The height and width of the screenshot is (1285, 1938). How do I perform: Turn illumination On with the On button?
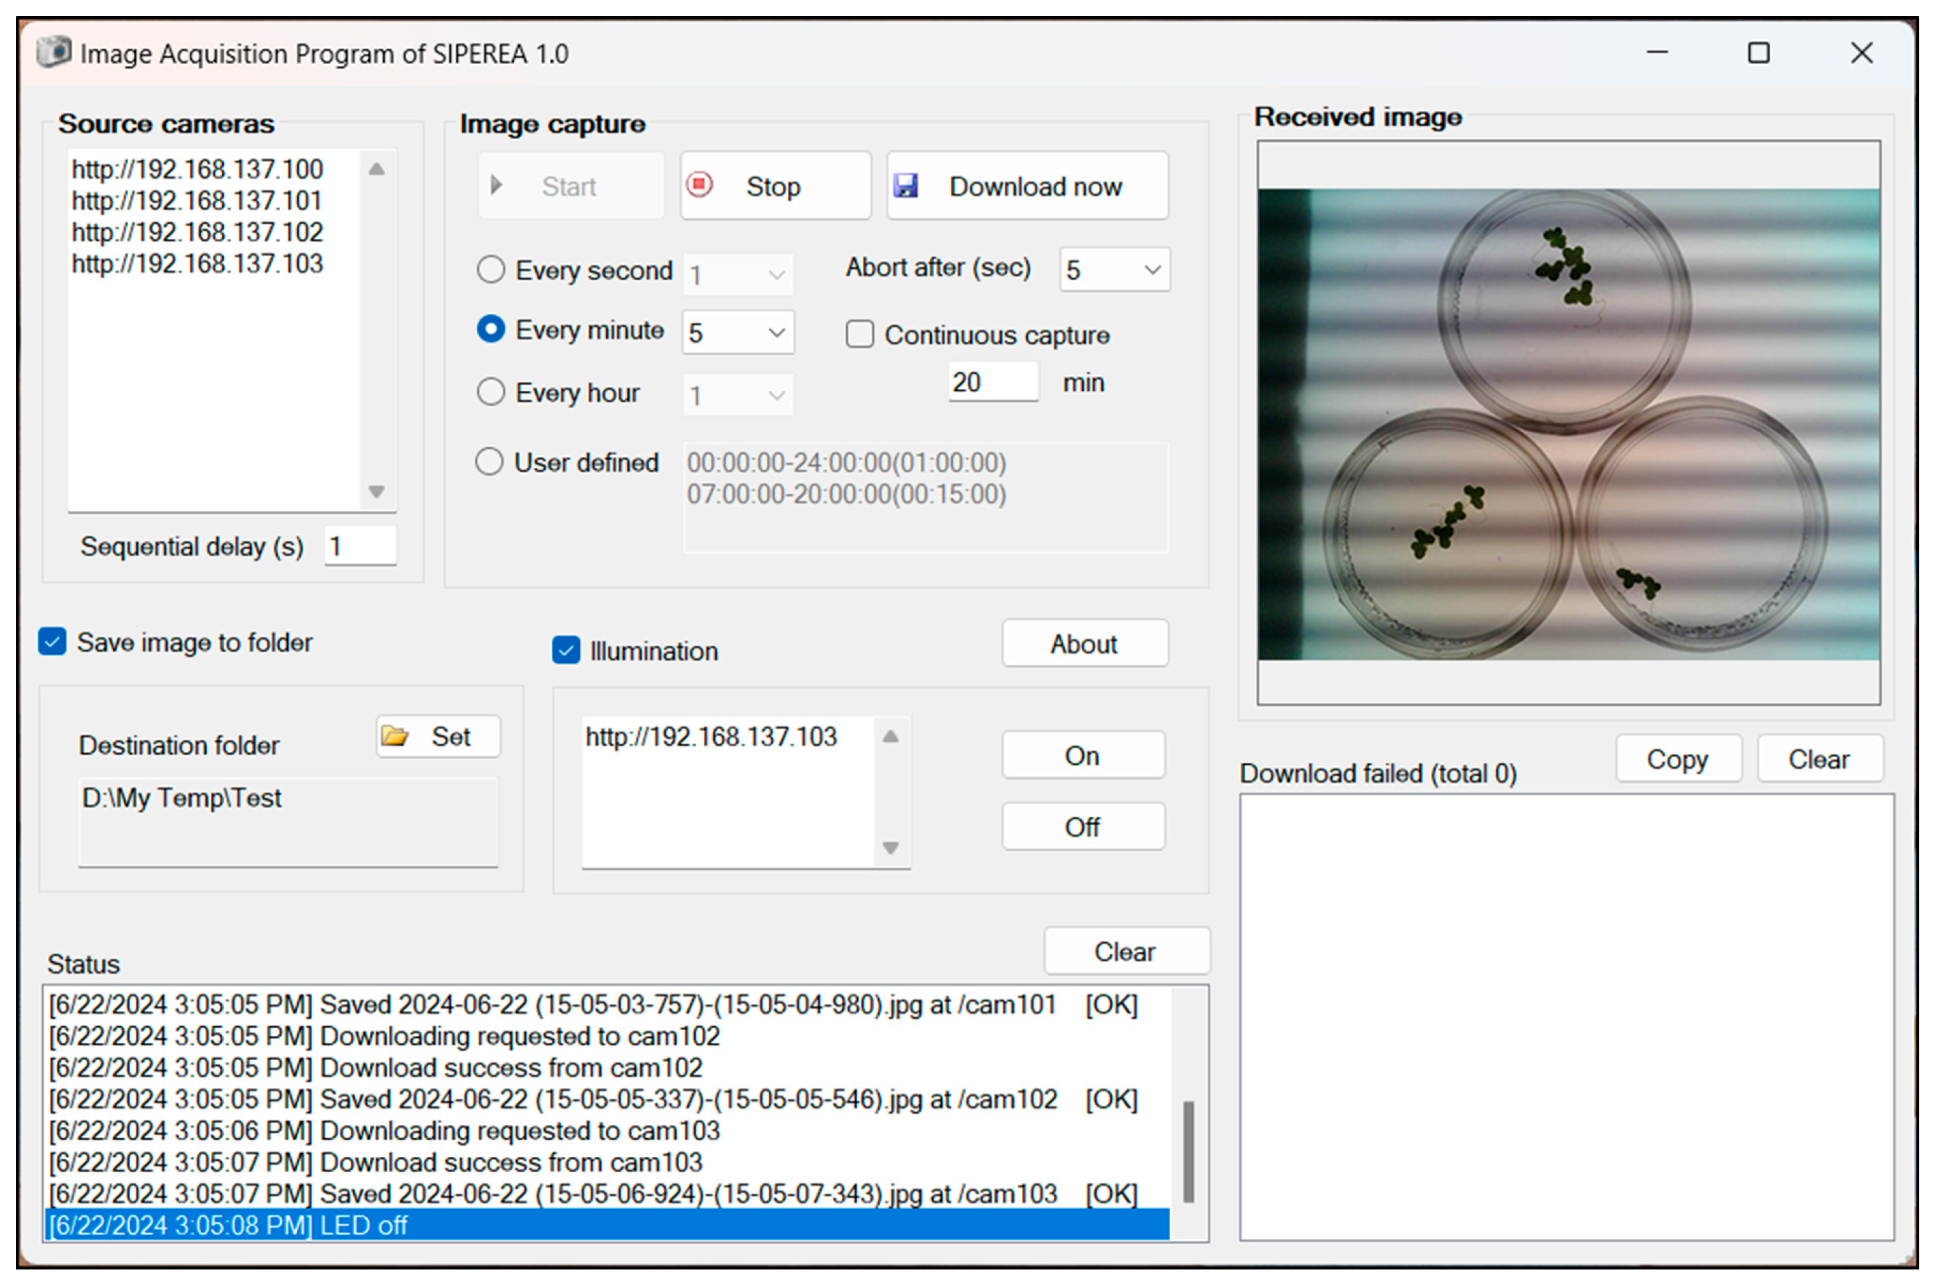pos(1082,756)
